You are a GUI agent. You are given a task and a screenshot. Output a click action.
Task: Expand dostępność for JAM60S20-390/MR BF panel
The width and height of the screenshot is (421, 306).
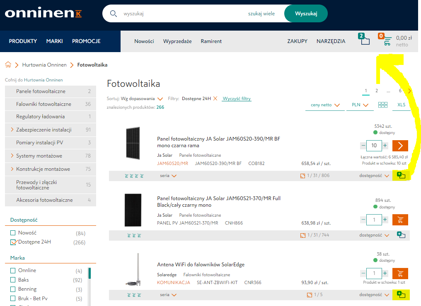click(x=374, y=176)
